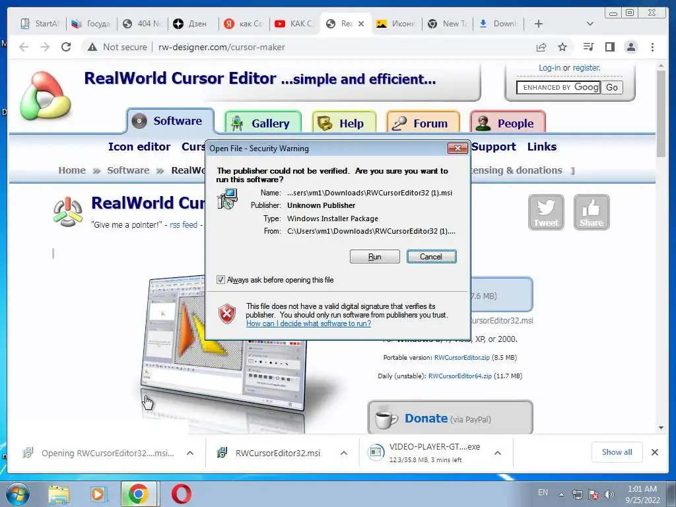
Task: Toggle the Chrome side panel icon
Action: point(609,47)
